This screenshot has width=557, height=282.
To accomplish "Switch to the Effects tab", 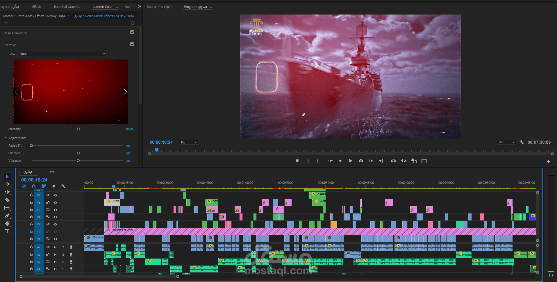I will point(37,7).
